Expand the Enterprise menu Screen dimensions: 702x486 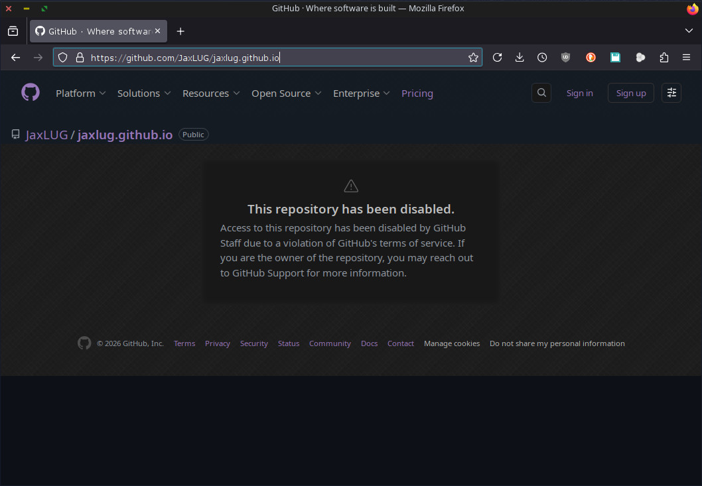(362, 93)
